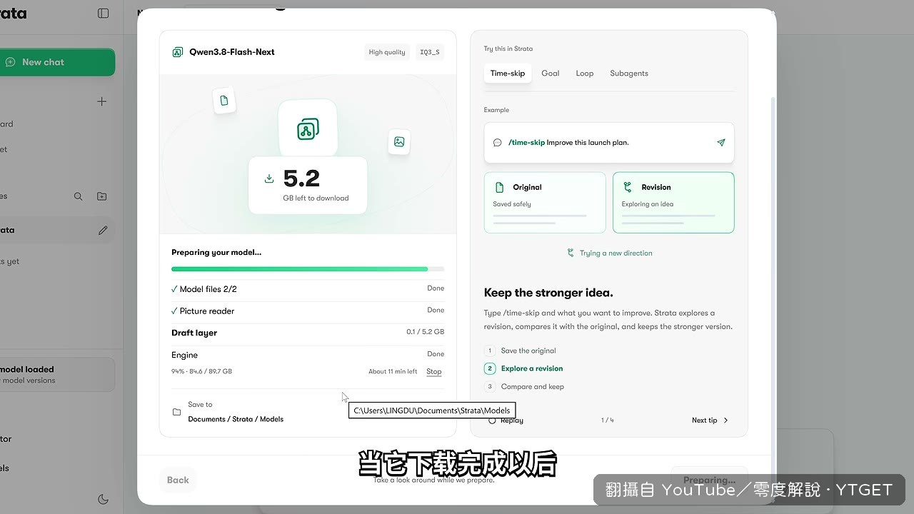Viewport: 914px width, 514px height.
Task: Click the floating picture icon in the illustration
Action: pyautogui.click(x=399, y=142)
